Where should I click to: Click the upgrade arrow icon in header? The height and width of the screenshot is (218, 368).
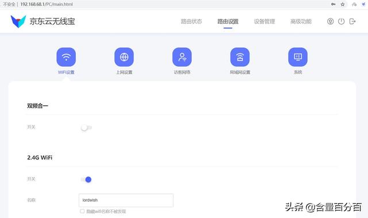tap(330, 21)
